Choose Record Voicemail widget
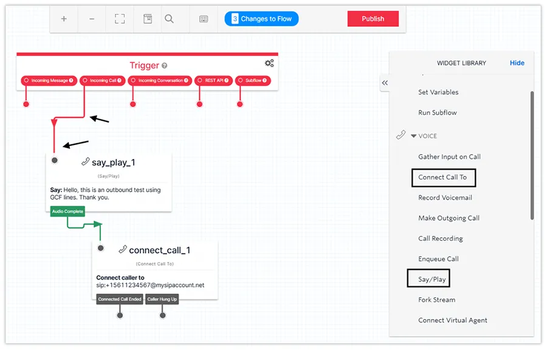 click(445, 198)
